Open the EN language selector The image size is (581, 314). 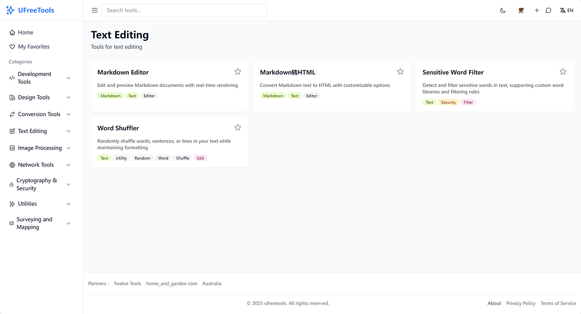tap(567, 10)
